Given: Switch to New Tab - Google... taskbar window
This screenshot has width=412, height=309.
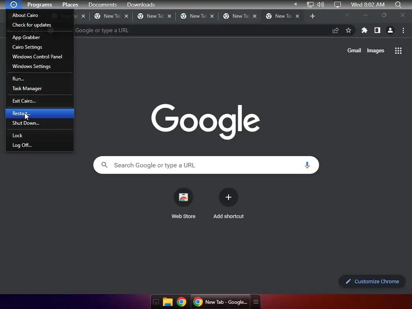Looking at the screenshot, I should click(x=220, y=302).
